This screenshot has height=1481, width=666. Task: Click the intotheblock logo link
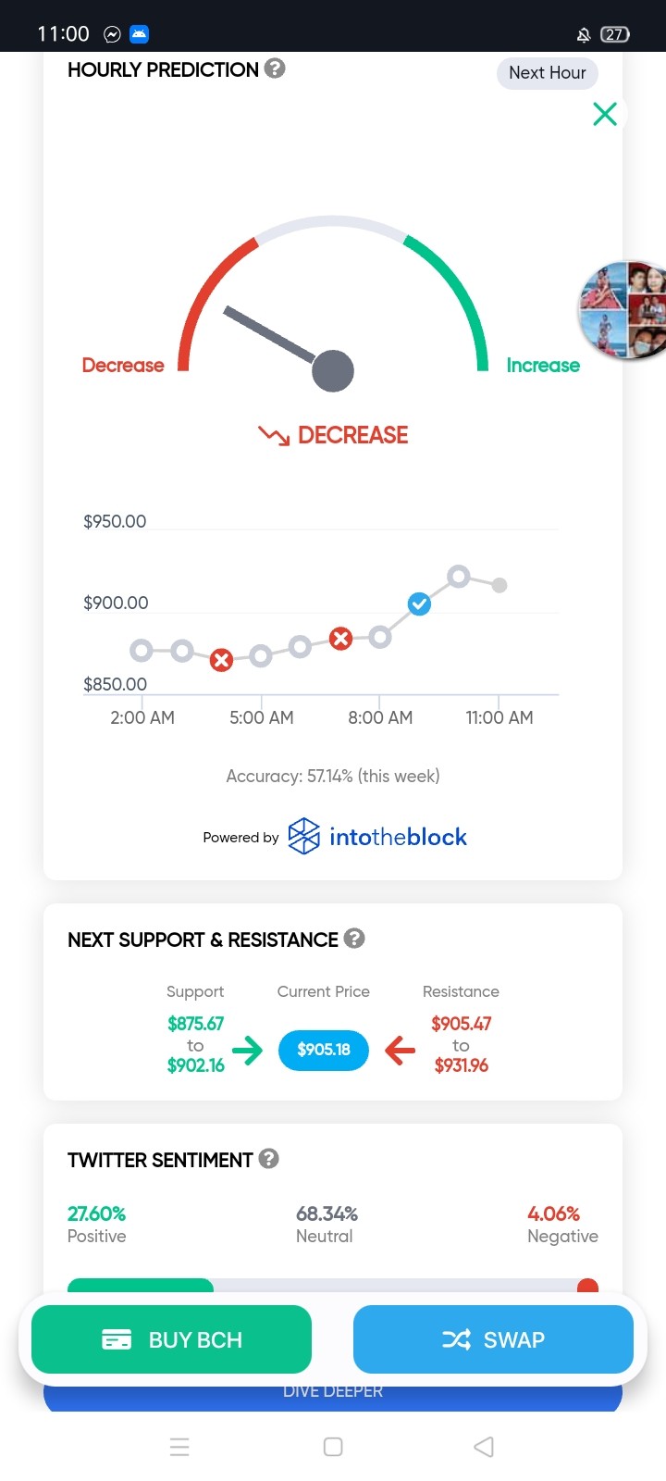(377, 837)
